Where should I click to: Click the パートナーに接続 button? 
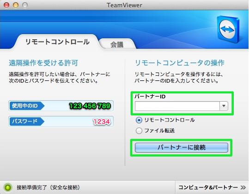182,147
